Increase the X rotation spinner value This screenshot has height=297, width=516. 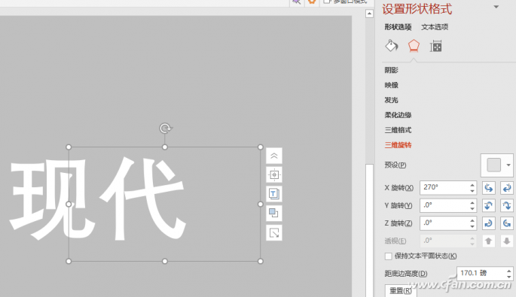(472, 185)
